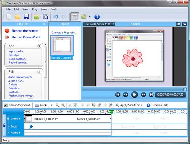Toggle the track lock icon
The height and width of the screenshot is (144, 190).
4,125
